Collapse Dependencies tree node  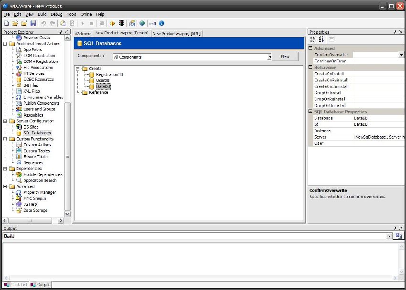(x=5, y=169)
